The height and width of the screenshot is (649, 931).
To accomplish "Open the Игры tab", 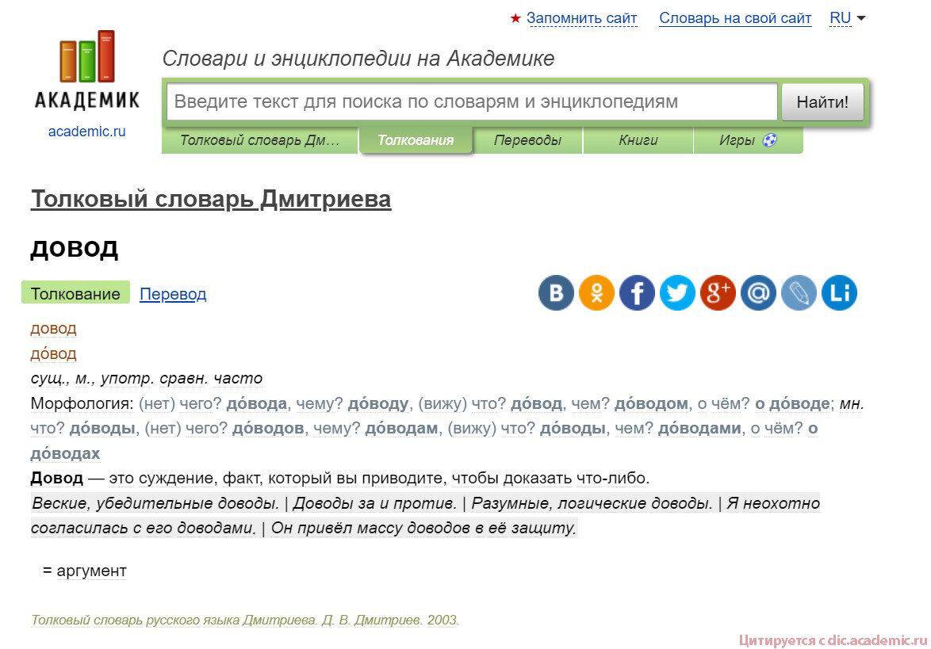I will [x=748, y=140].
